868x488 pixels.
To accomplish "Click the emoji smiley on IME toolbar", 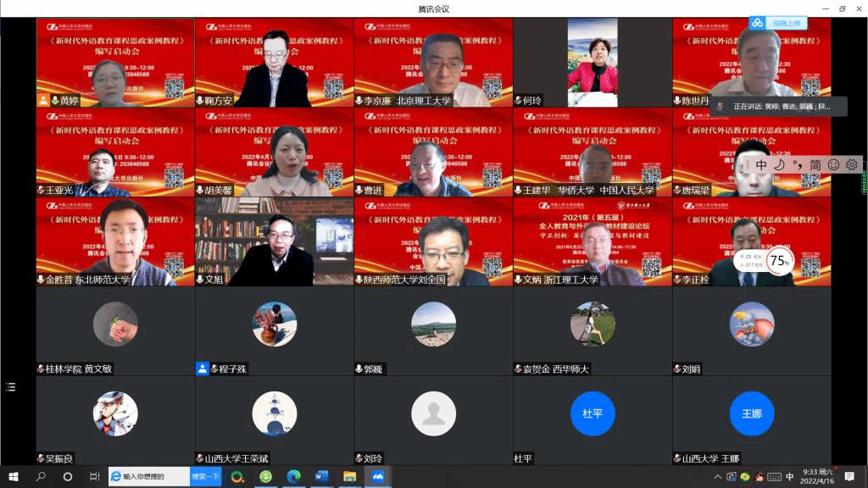I will 833,164.
